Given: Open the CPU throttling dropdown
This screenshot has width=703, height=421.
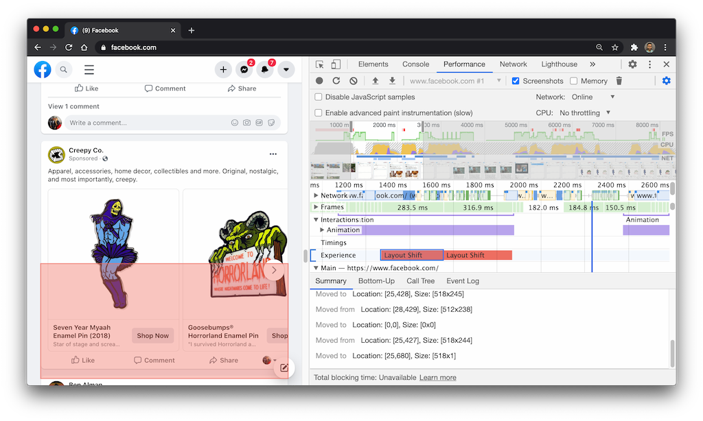Looking at the screenshot, I should click(x=585, y=112).
